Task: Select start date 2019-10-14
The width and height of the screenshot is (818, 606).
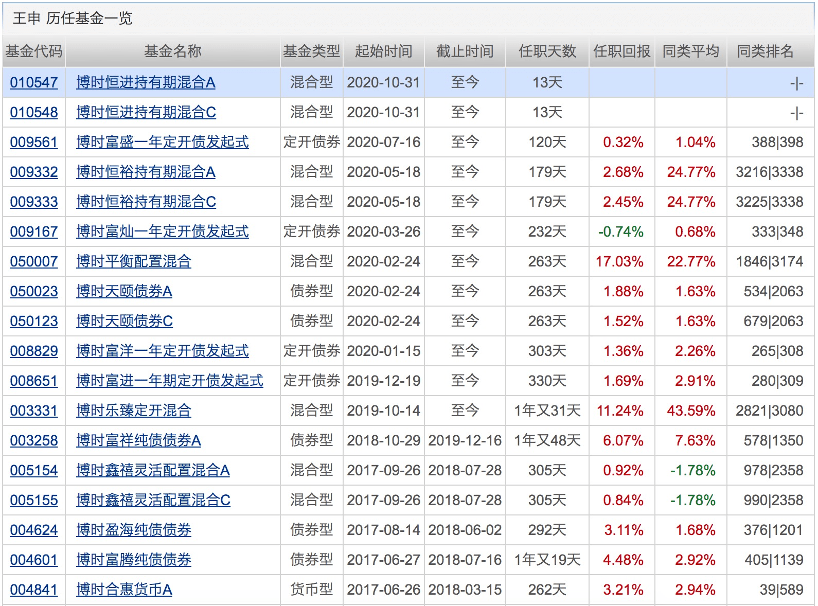Action: 384,411
